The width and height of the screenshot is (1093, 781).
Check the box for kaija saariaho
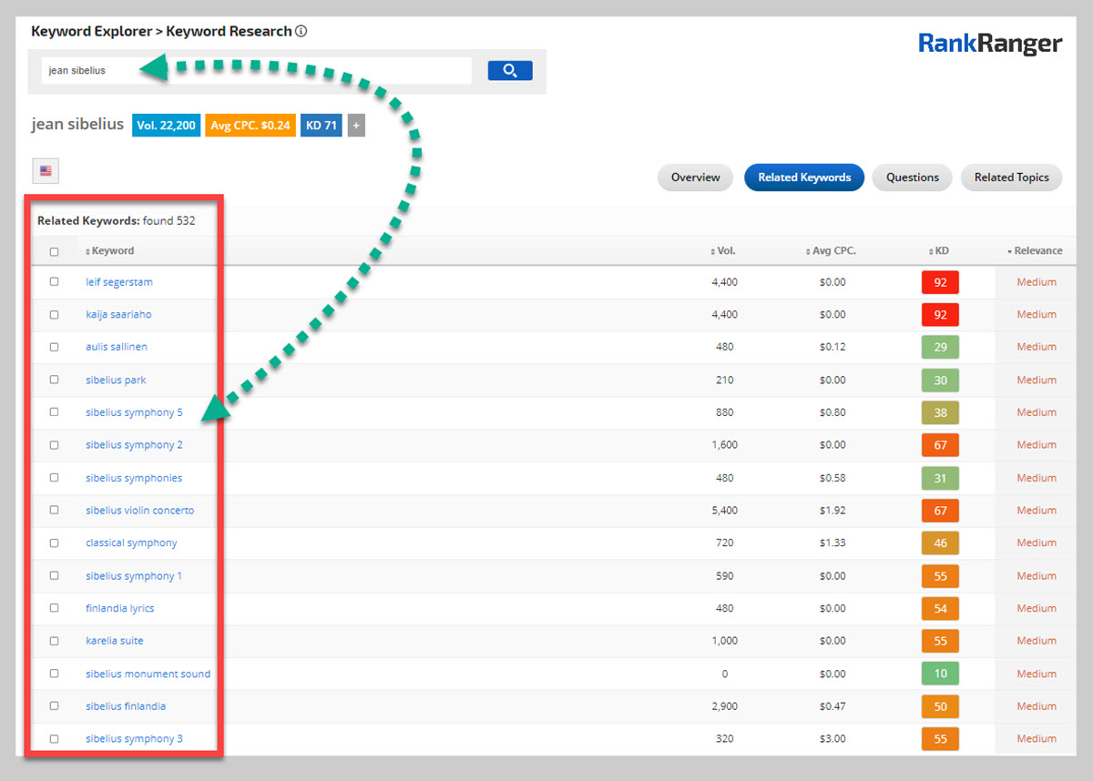tap(54, 314)
